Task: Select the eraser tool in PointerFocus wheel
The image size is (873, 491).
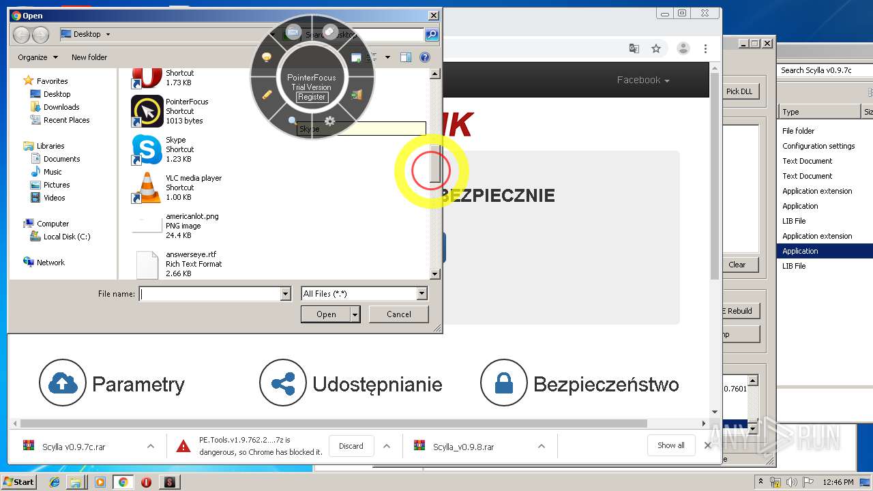Action: 331,31
